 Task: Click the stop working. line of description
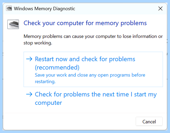click(38, 43)
